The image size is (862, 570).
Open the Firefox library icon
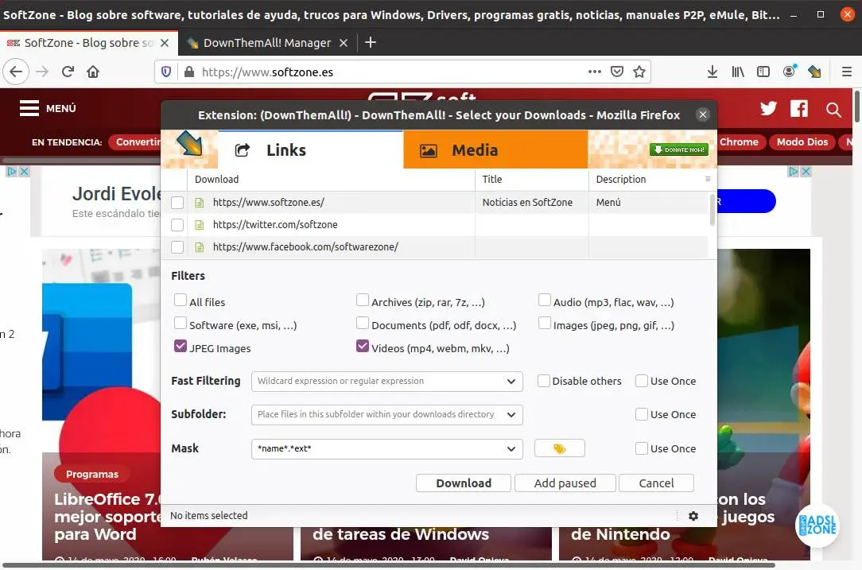coord(738,72)
